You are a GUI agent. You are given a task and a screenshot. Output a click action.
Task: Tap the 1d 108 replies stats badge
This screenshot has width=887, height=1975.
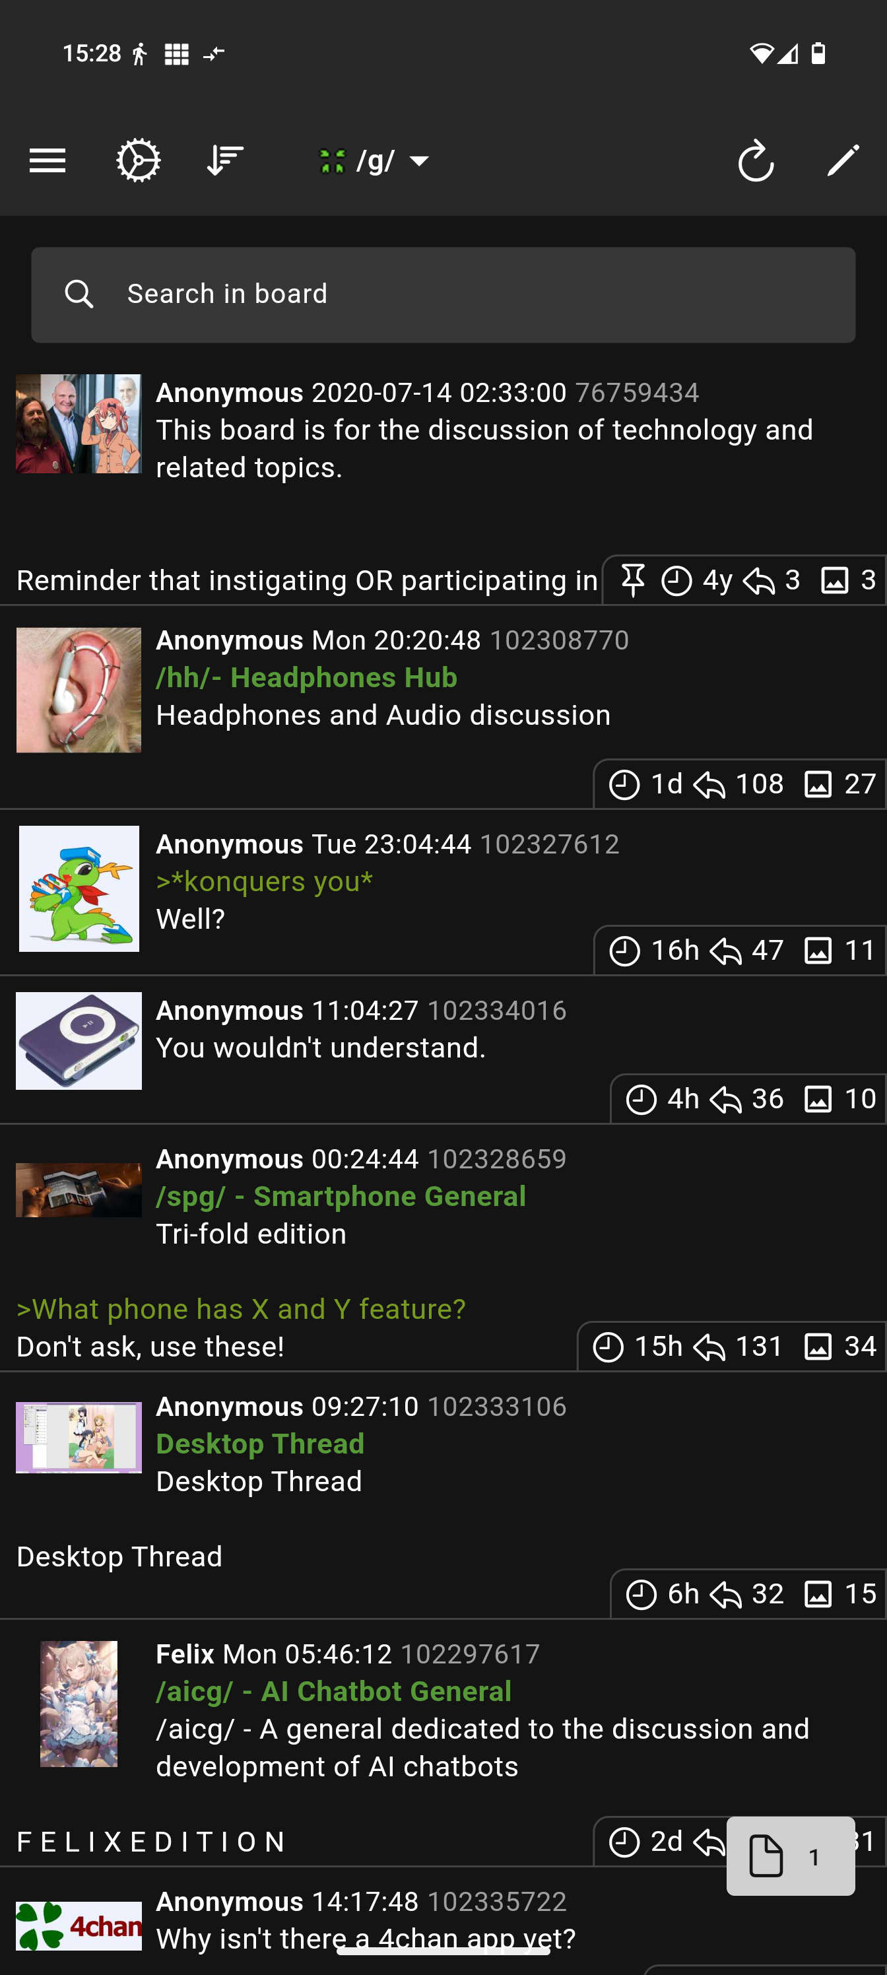[x=740, y=784]
